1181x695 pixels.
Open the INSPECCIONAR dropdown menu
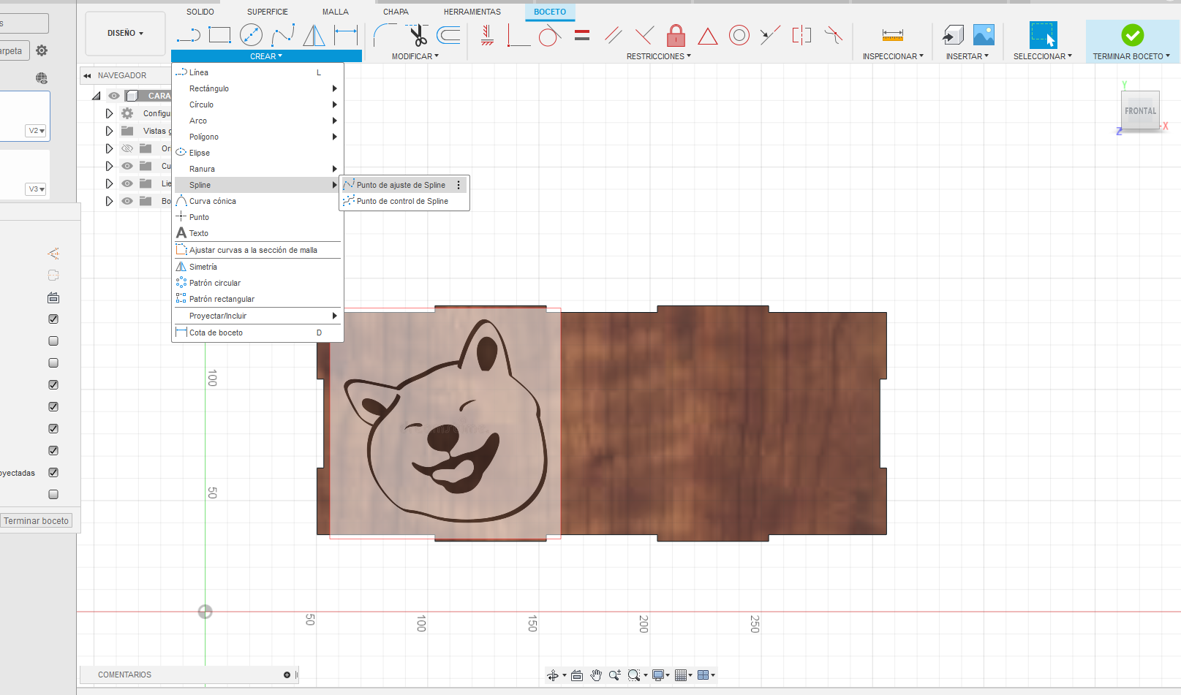[x=893, y=56]
